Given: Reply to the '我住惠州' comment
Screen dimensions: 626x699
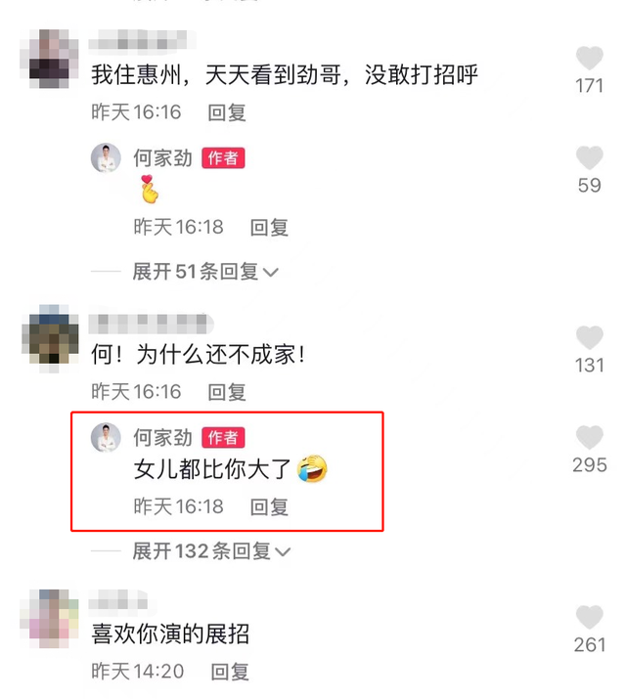Looking at the screenshot, I should point(227,112).
